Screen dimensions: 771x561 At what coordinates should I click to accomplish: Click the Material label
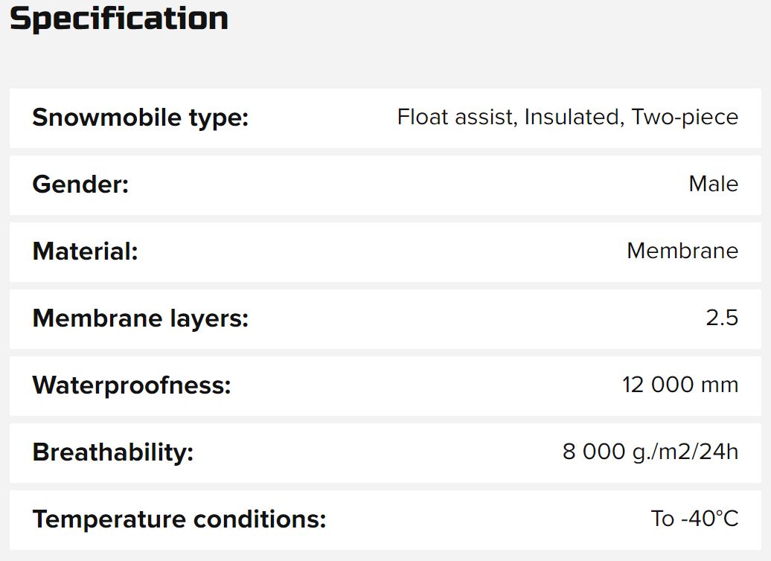click(85, 251)
